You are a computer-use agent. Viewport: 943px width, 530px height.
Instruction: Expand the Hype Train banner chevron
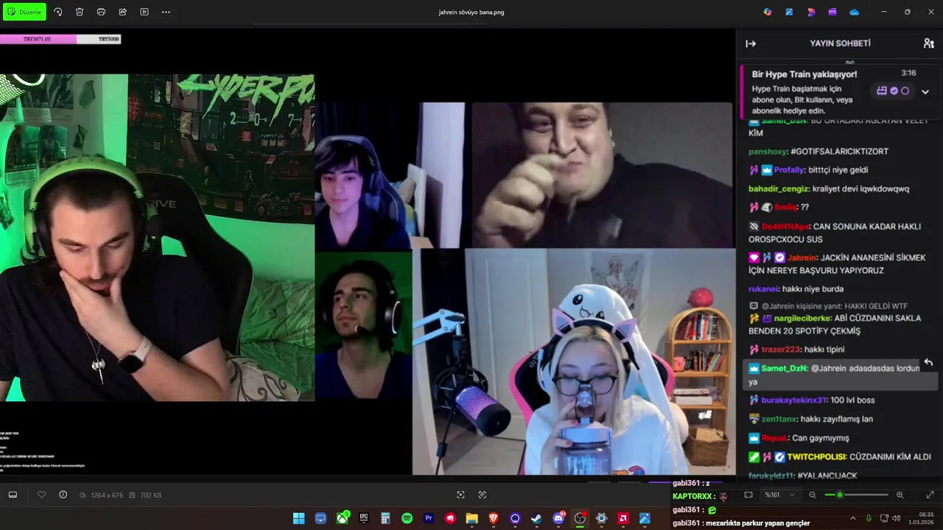(925, 91)
